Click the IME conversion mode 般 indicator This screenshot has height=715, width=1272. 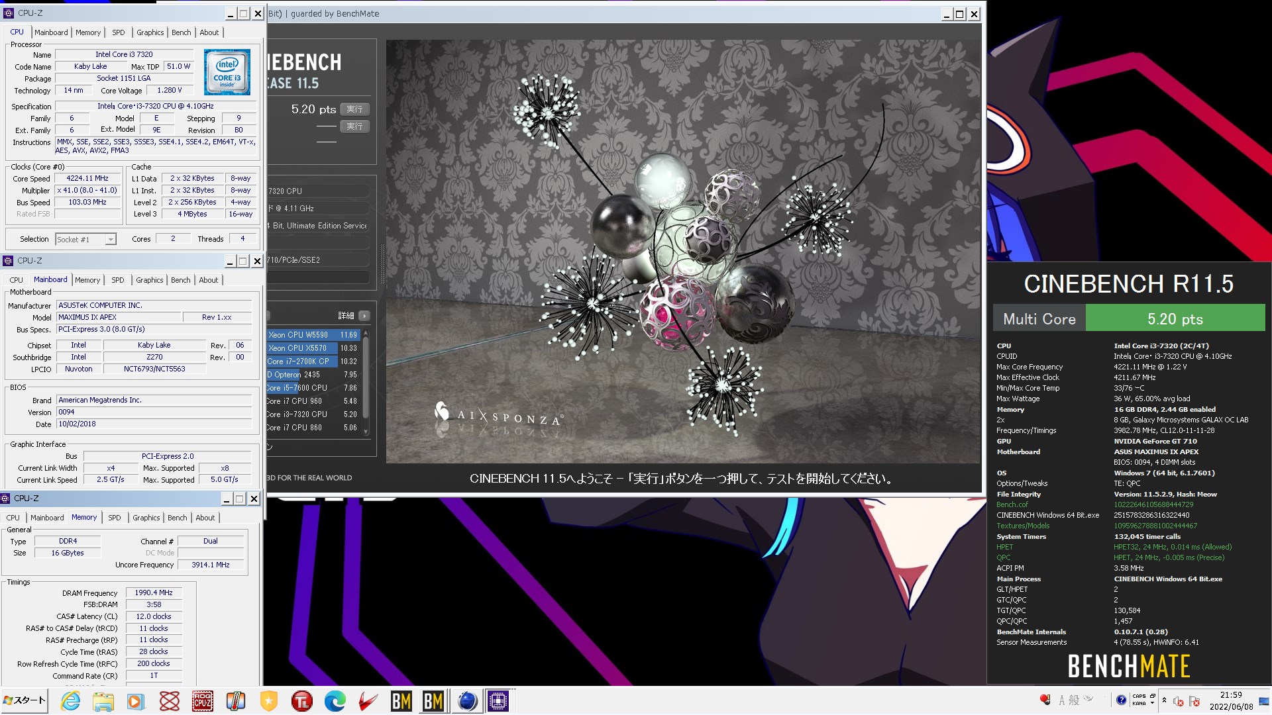click(1074, 700)
